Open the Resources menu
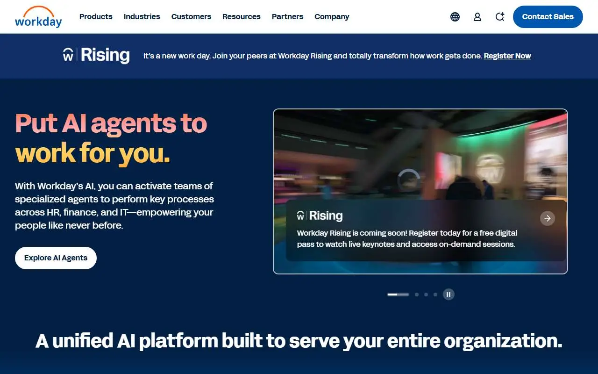Screen dimensions: 598x374 pyautogui.click(x=242, y=17)
